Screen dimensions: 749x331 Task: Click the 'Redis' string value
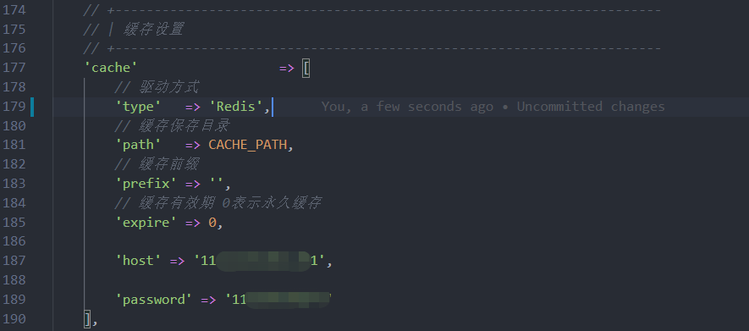tap(236, 107)
